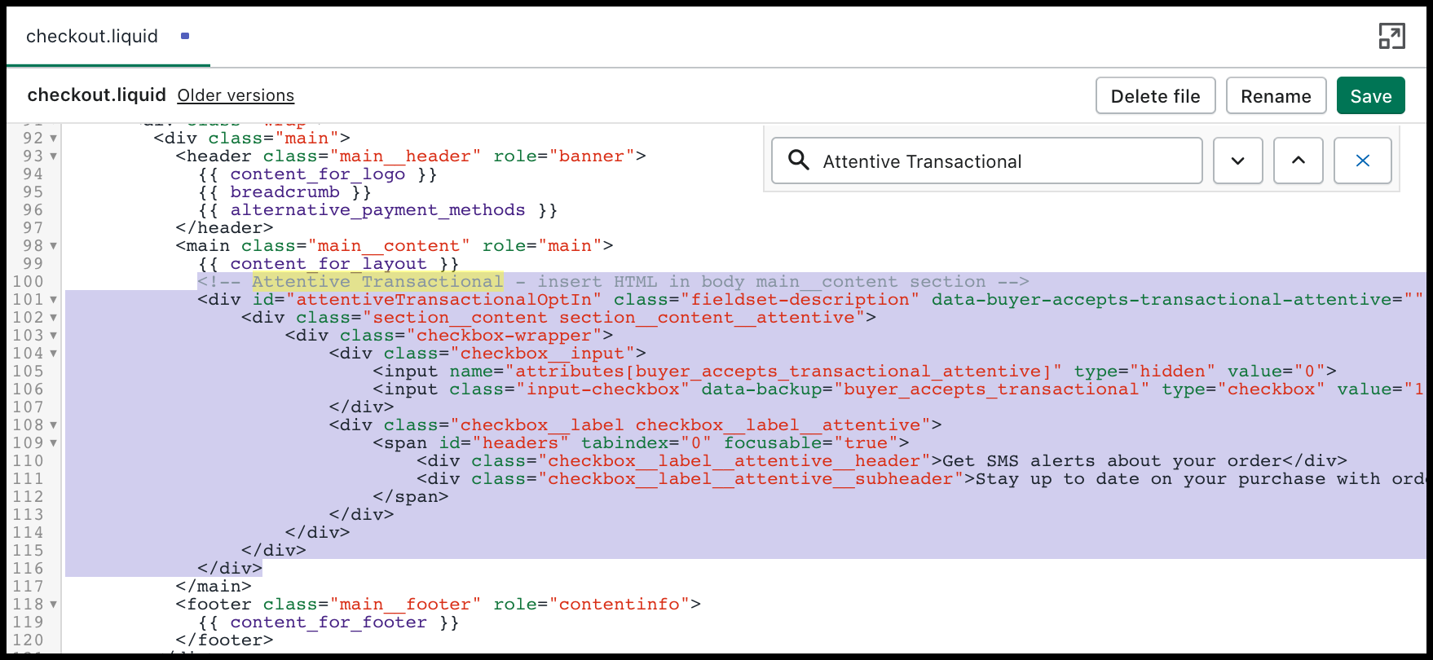Image resolution: width=1433 pixels, height=660 pixels.
Task: Click the unsaved changes dot on tab
Action: 185,37
